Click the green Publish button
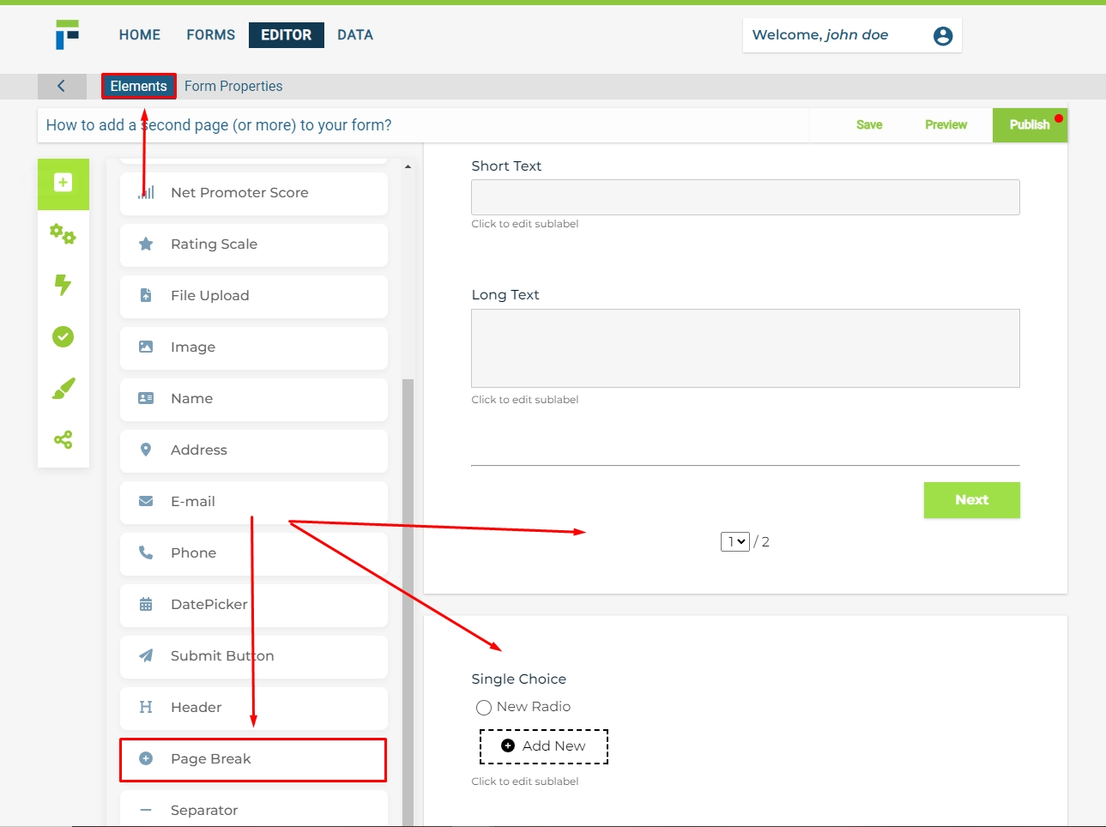 coord(1030,124)
